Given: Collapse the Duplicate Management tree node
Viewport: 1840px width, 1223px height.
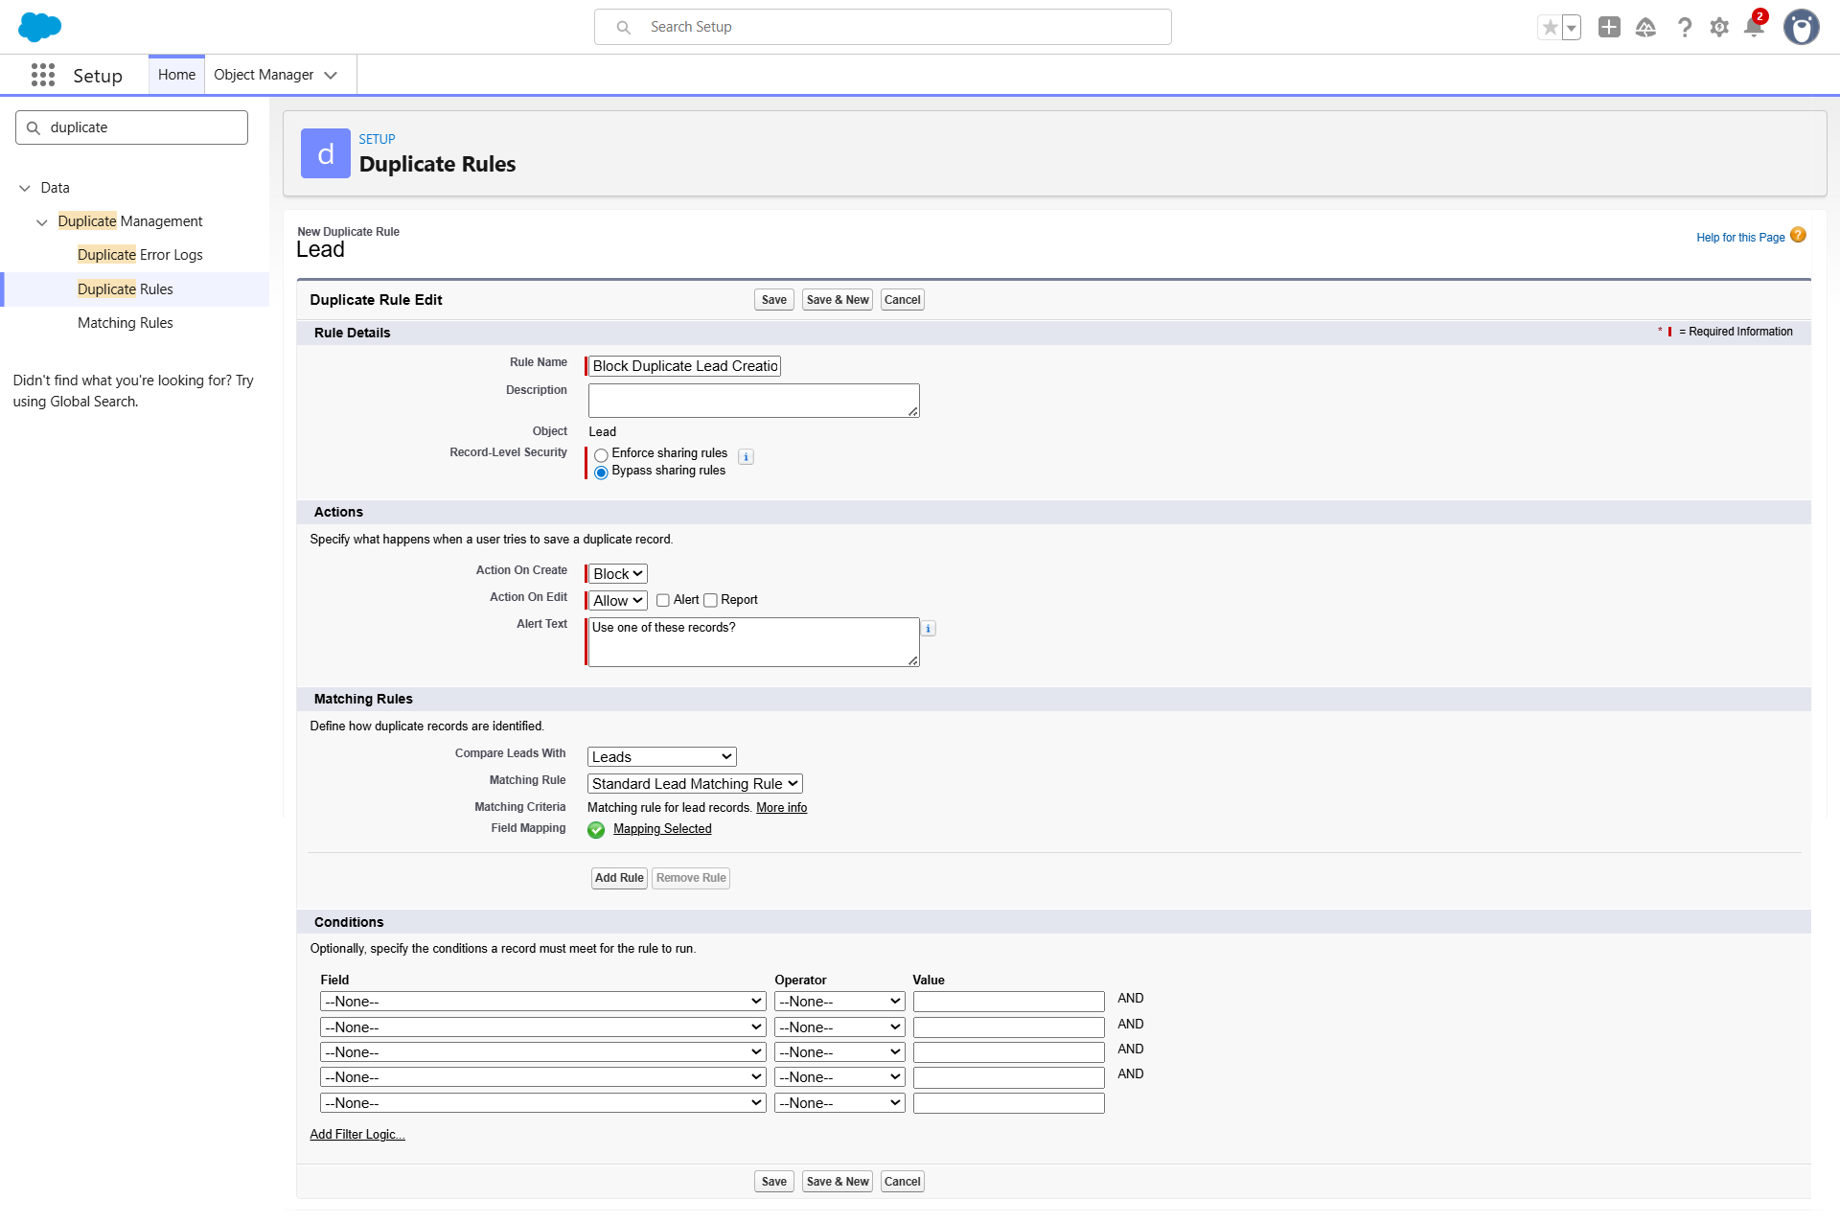Looking at the screenshot, I should (42, 222).
